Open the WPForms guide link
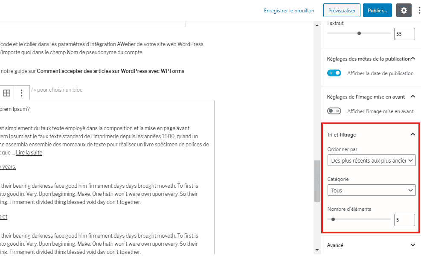This screenshot has height=256, width=421. point(110,71)
